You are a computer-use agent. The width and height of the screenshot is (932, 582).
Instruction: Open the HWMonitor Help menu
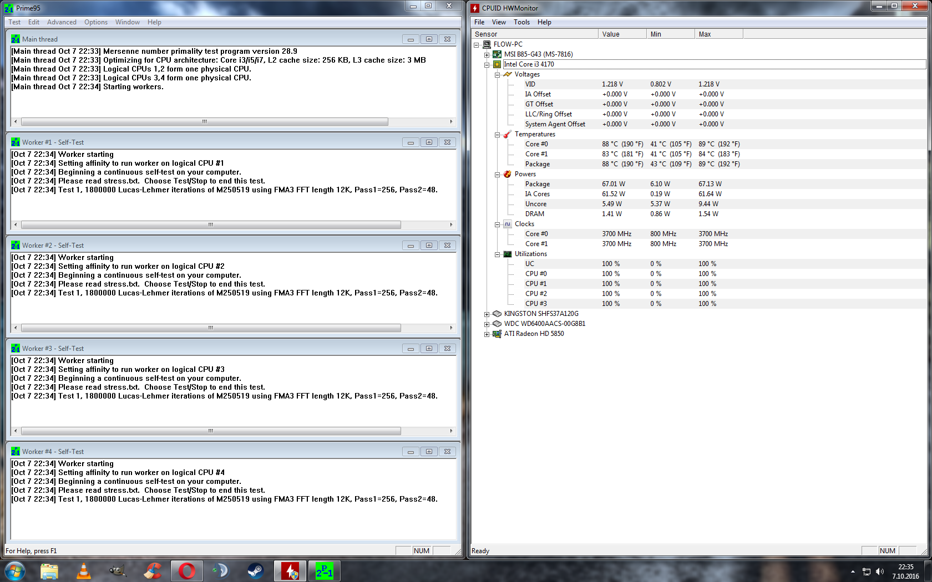click(x=544, y=22)
